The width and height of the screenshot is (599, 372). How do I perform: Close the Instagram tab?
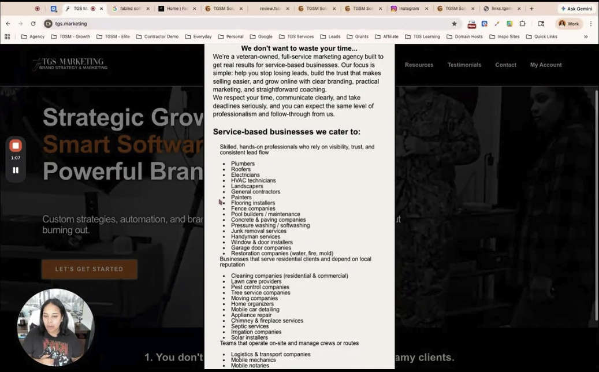pos(427,9)
